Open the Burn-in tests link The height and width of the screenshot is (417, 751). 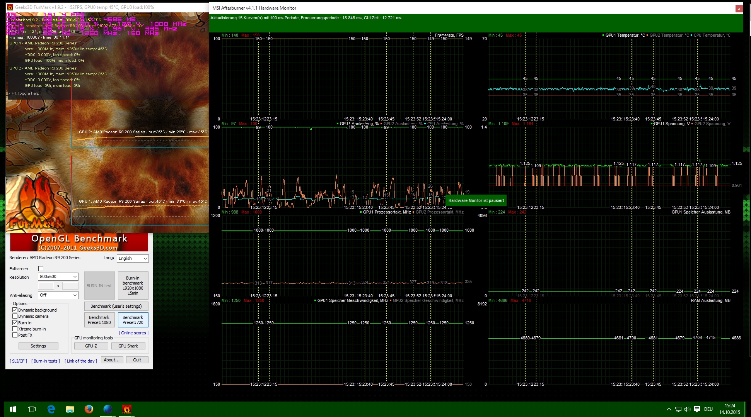point(46,361)
